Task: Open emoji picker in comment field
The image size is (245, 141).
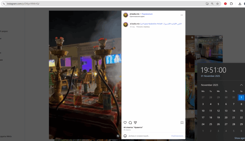Action: 125,136
